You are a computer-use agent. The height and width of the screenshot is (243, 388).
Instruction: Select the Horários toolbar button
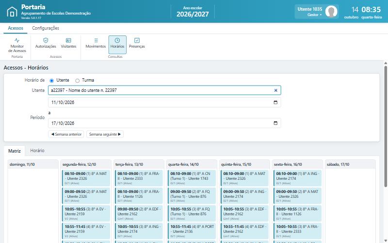click(x=117, y=45)
